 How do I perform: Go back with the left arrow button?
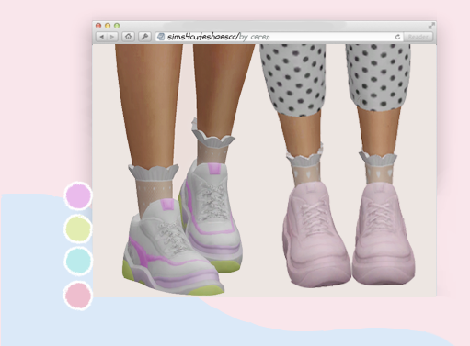101,37
